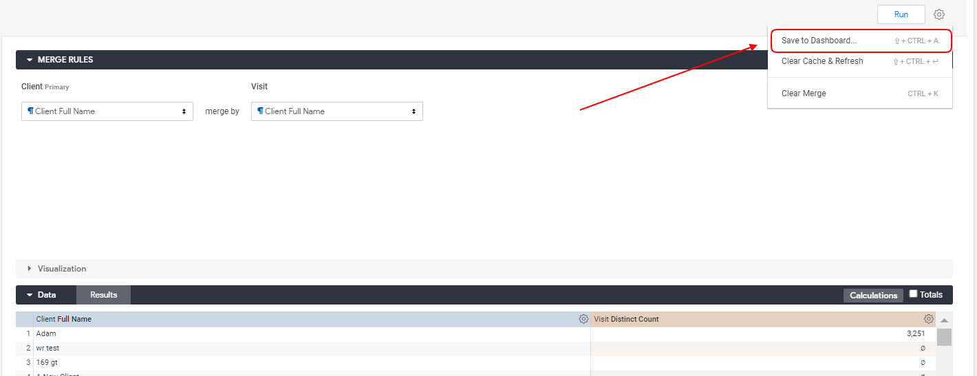Click the Visit Distinct Count column header
The width and height of the screenshot is (977, 376).
coord(626,319)
